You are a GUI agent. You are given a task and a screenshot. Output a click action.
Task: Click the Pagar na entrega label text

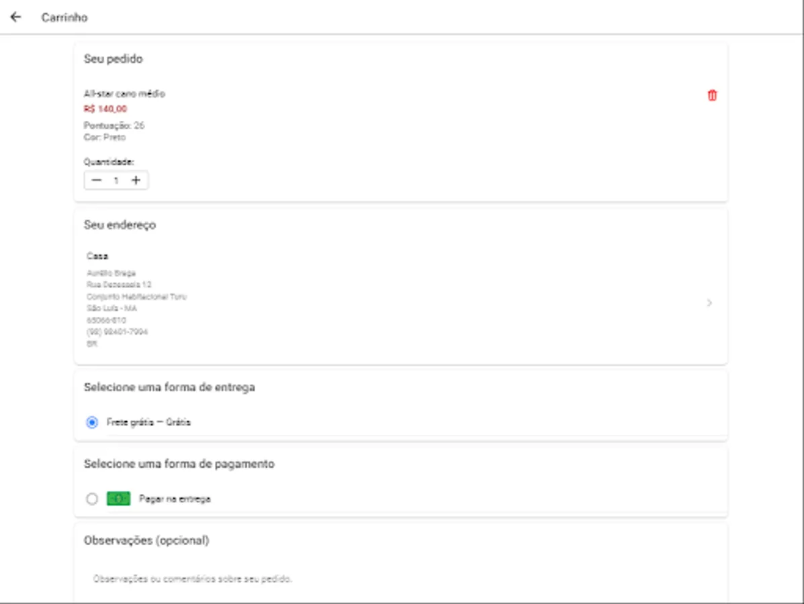click(x=175, y=499)
